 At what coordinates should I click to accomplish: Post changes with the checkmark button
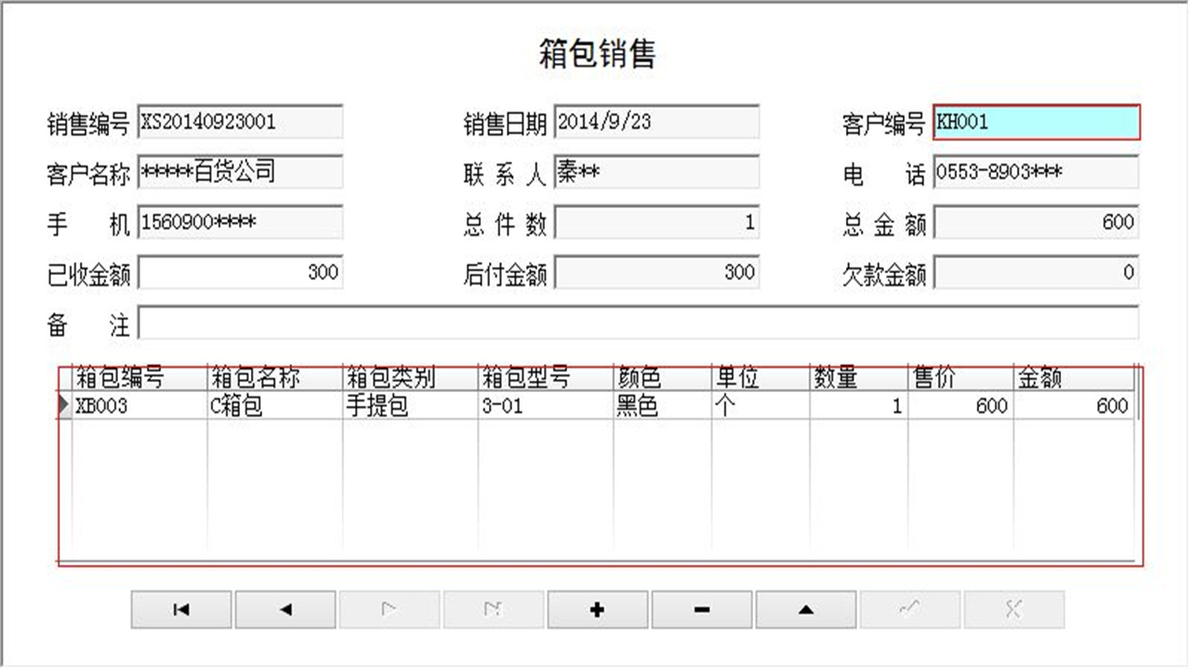point(909,610)
